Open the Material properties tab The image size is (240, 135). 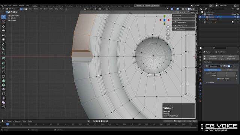(200, 101)
